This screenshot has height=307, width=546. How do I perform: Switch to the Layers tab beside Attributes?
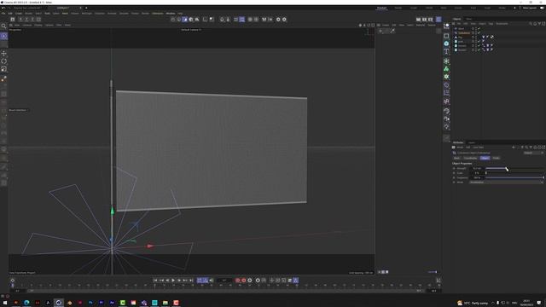click(x=472, y=142)
